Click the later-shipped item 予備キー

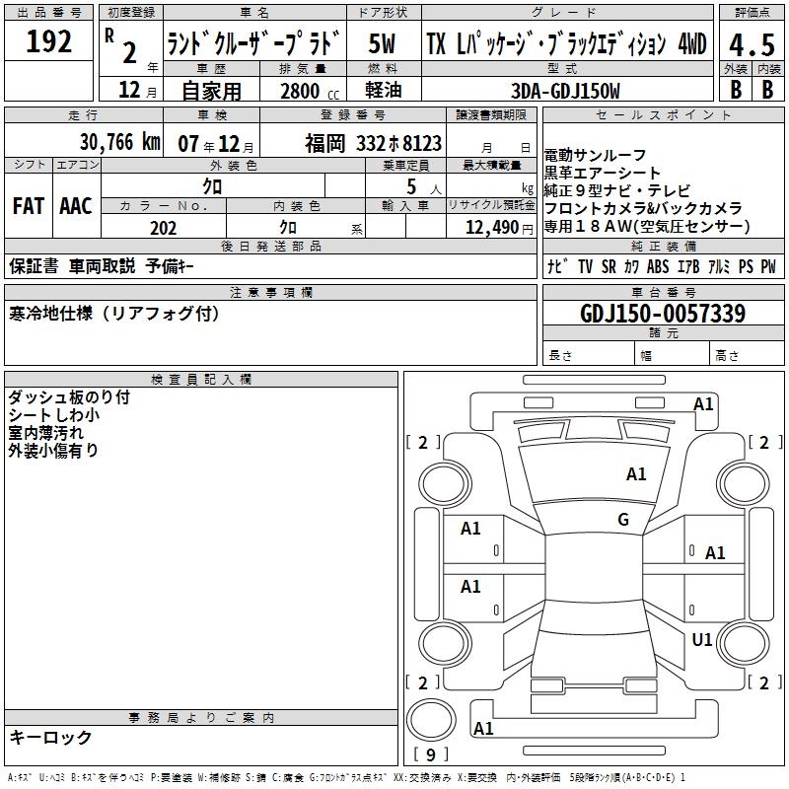(170, 265)
